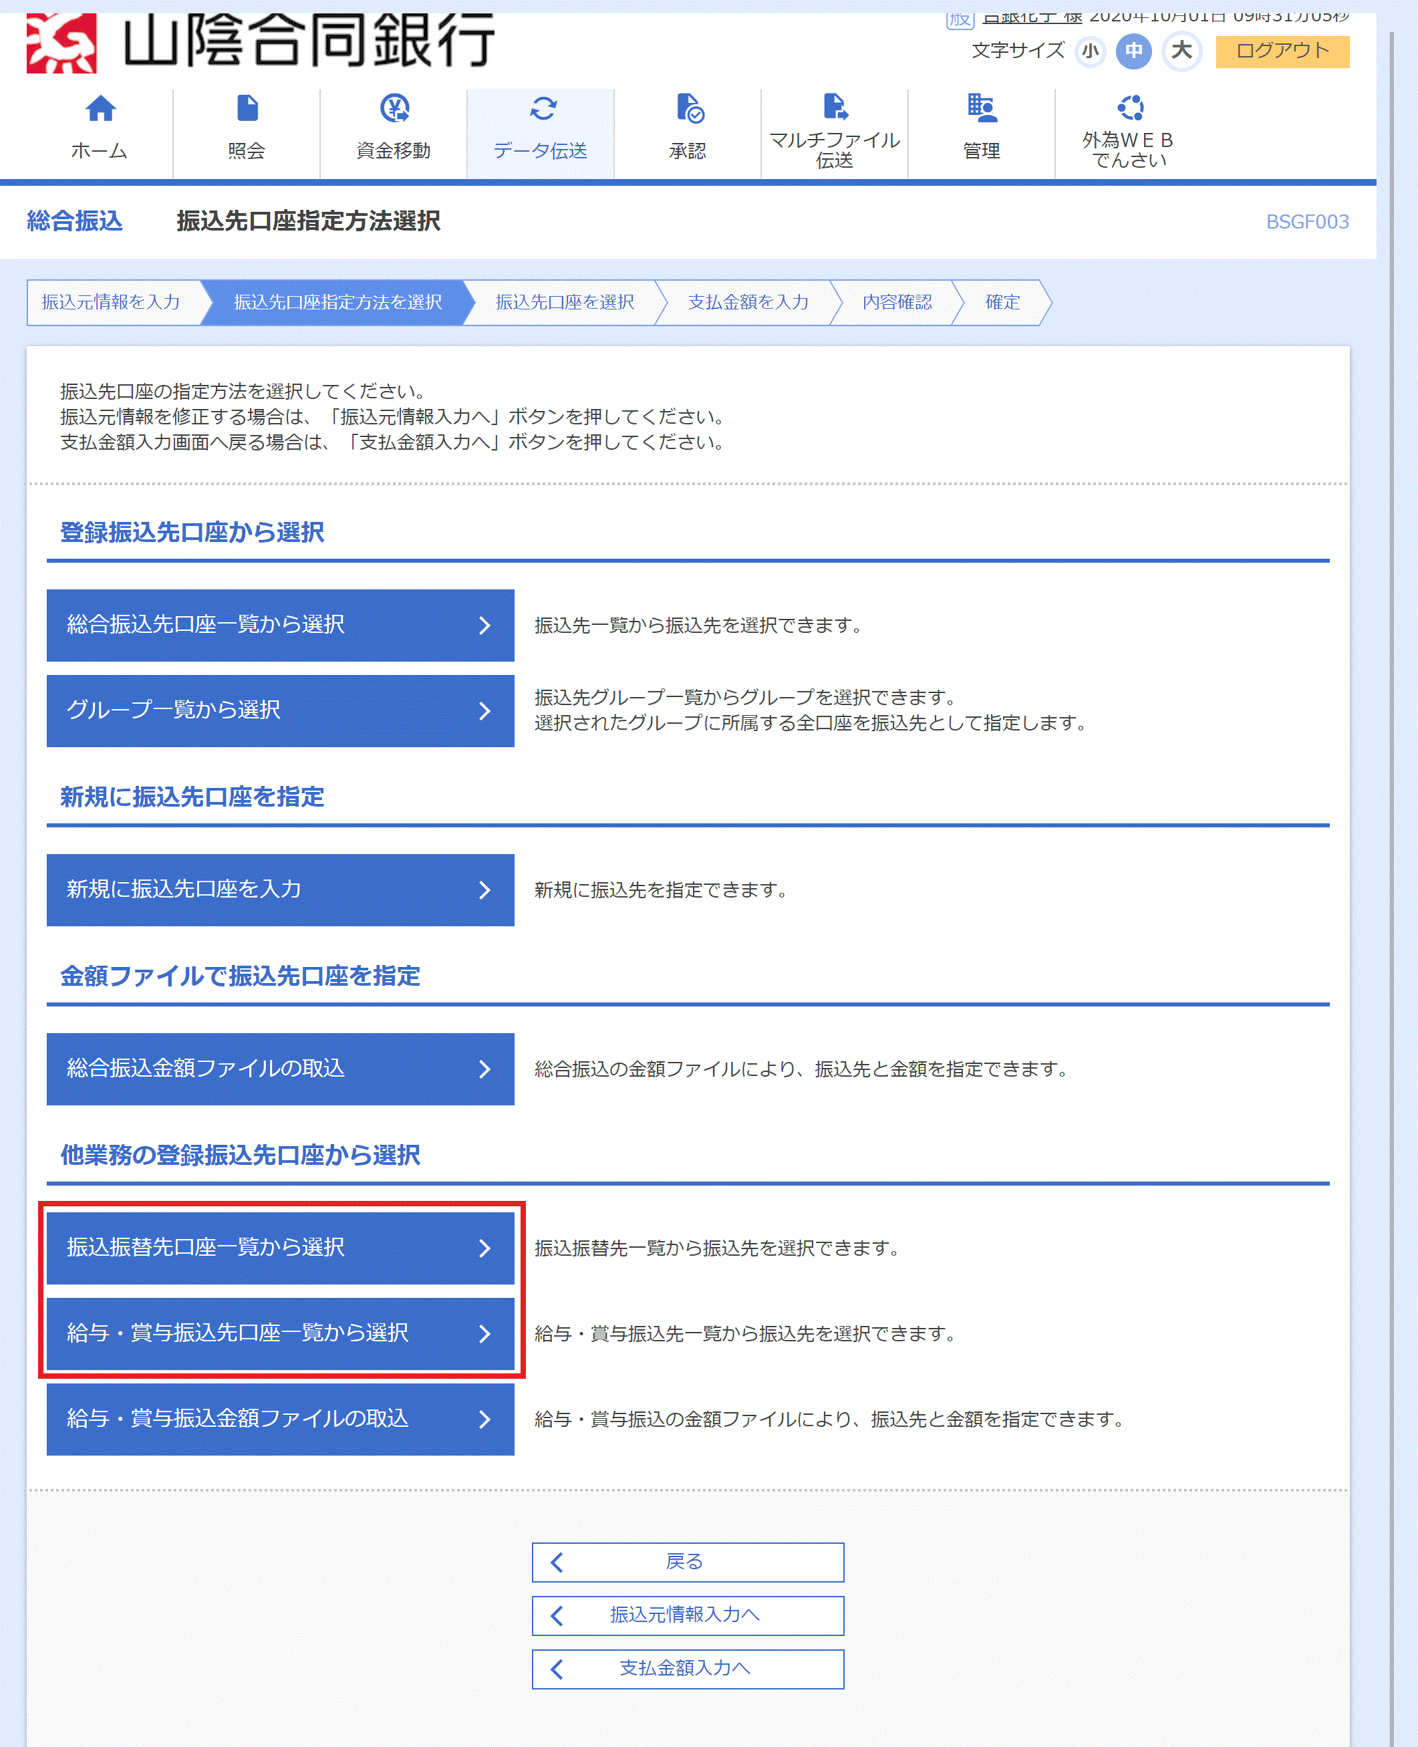Click heading 新規に振込先口座を指定
The image size is (1418, 1747).
(x=192, y=797)
